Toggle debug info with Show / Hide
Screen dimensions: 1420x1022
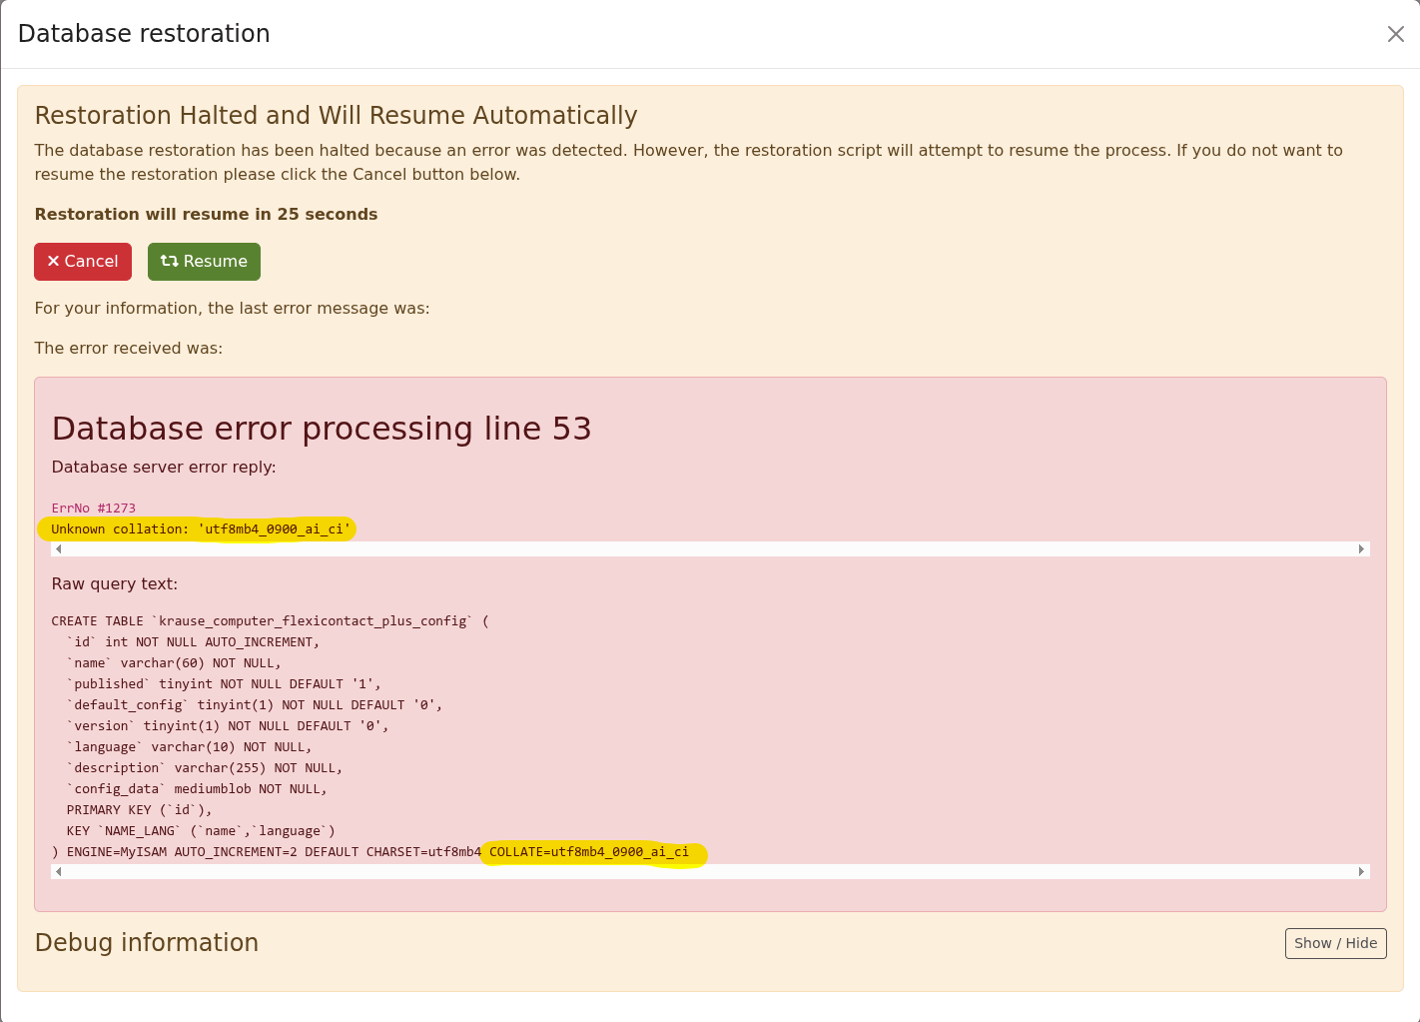click(1335, 943)
